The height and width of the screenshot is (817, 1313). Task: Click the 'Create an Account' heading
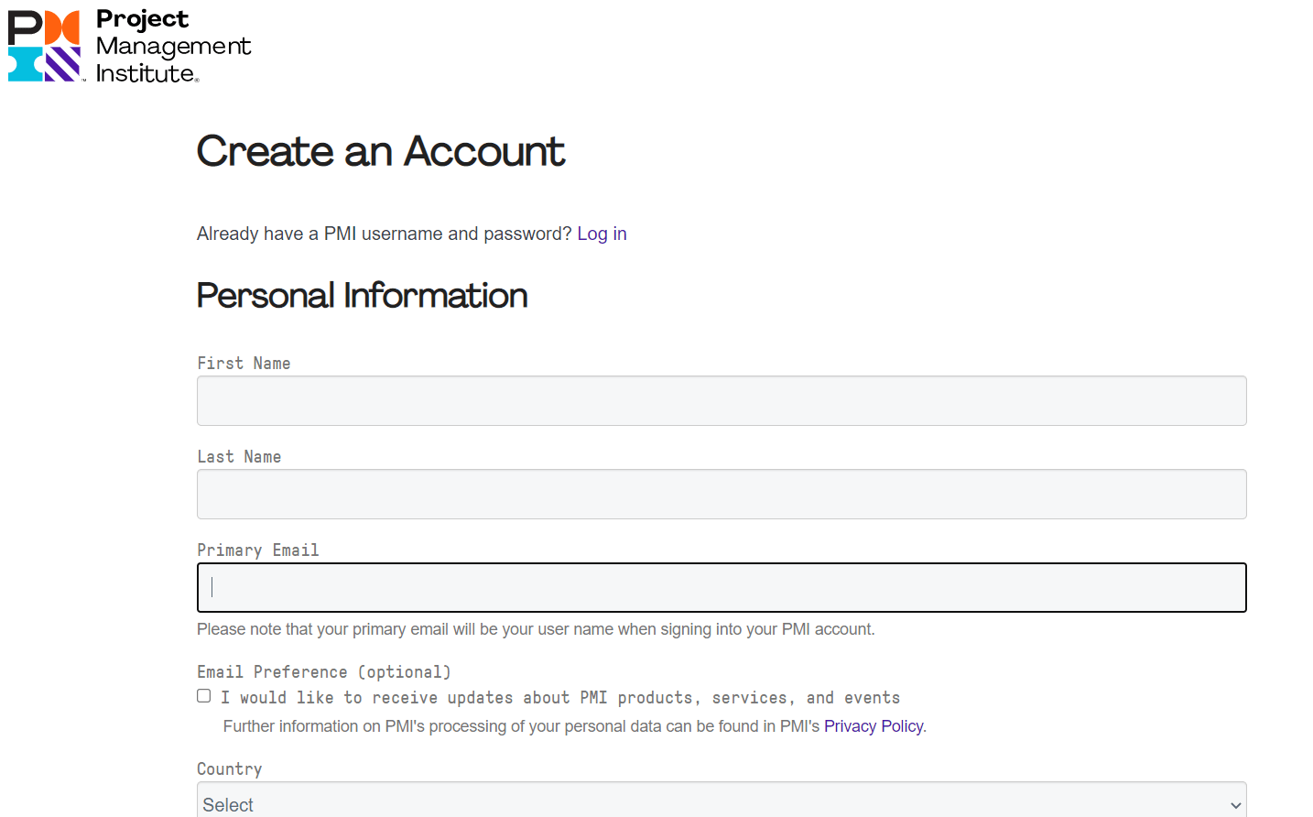click(381, 151)
